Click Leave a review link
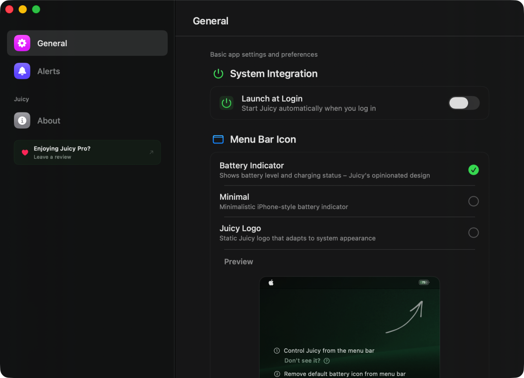 (x=52, y=157)
